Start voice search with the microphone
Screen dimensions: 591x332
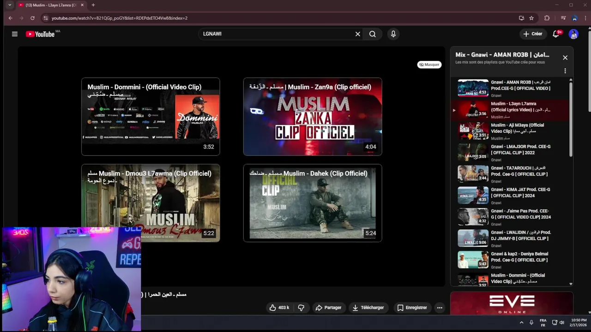click(393, 34)
